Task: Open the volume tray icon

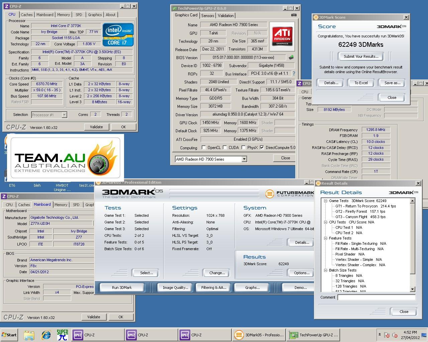Action: click(395, 335)
